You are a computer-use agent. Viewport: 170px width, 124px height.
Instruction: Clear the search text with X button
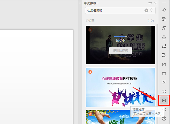click(146, 10)
